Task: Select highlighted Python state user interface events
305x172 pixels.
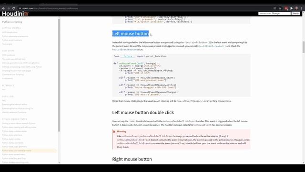Action: (29, 150)
